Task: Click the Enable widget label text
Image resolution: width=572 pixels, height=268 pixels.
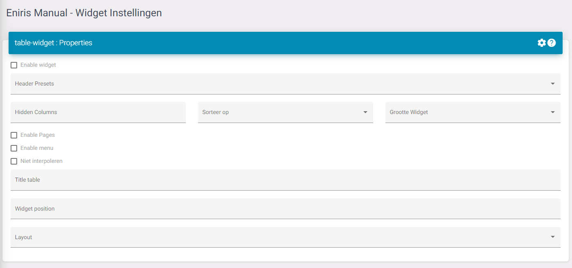Action: click(38, 65)
